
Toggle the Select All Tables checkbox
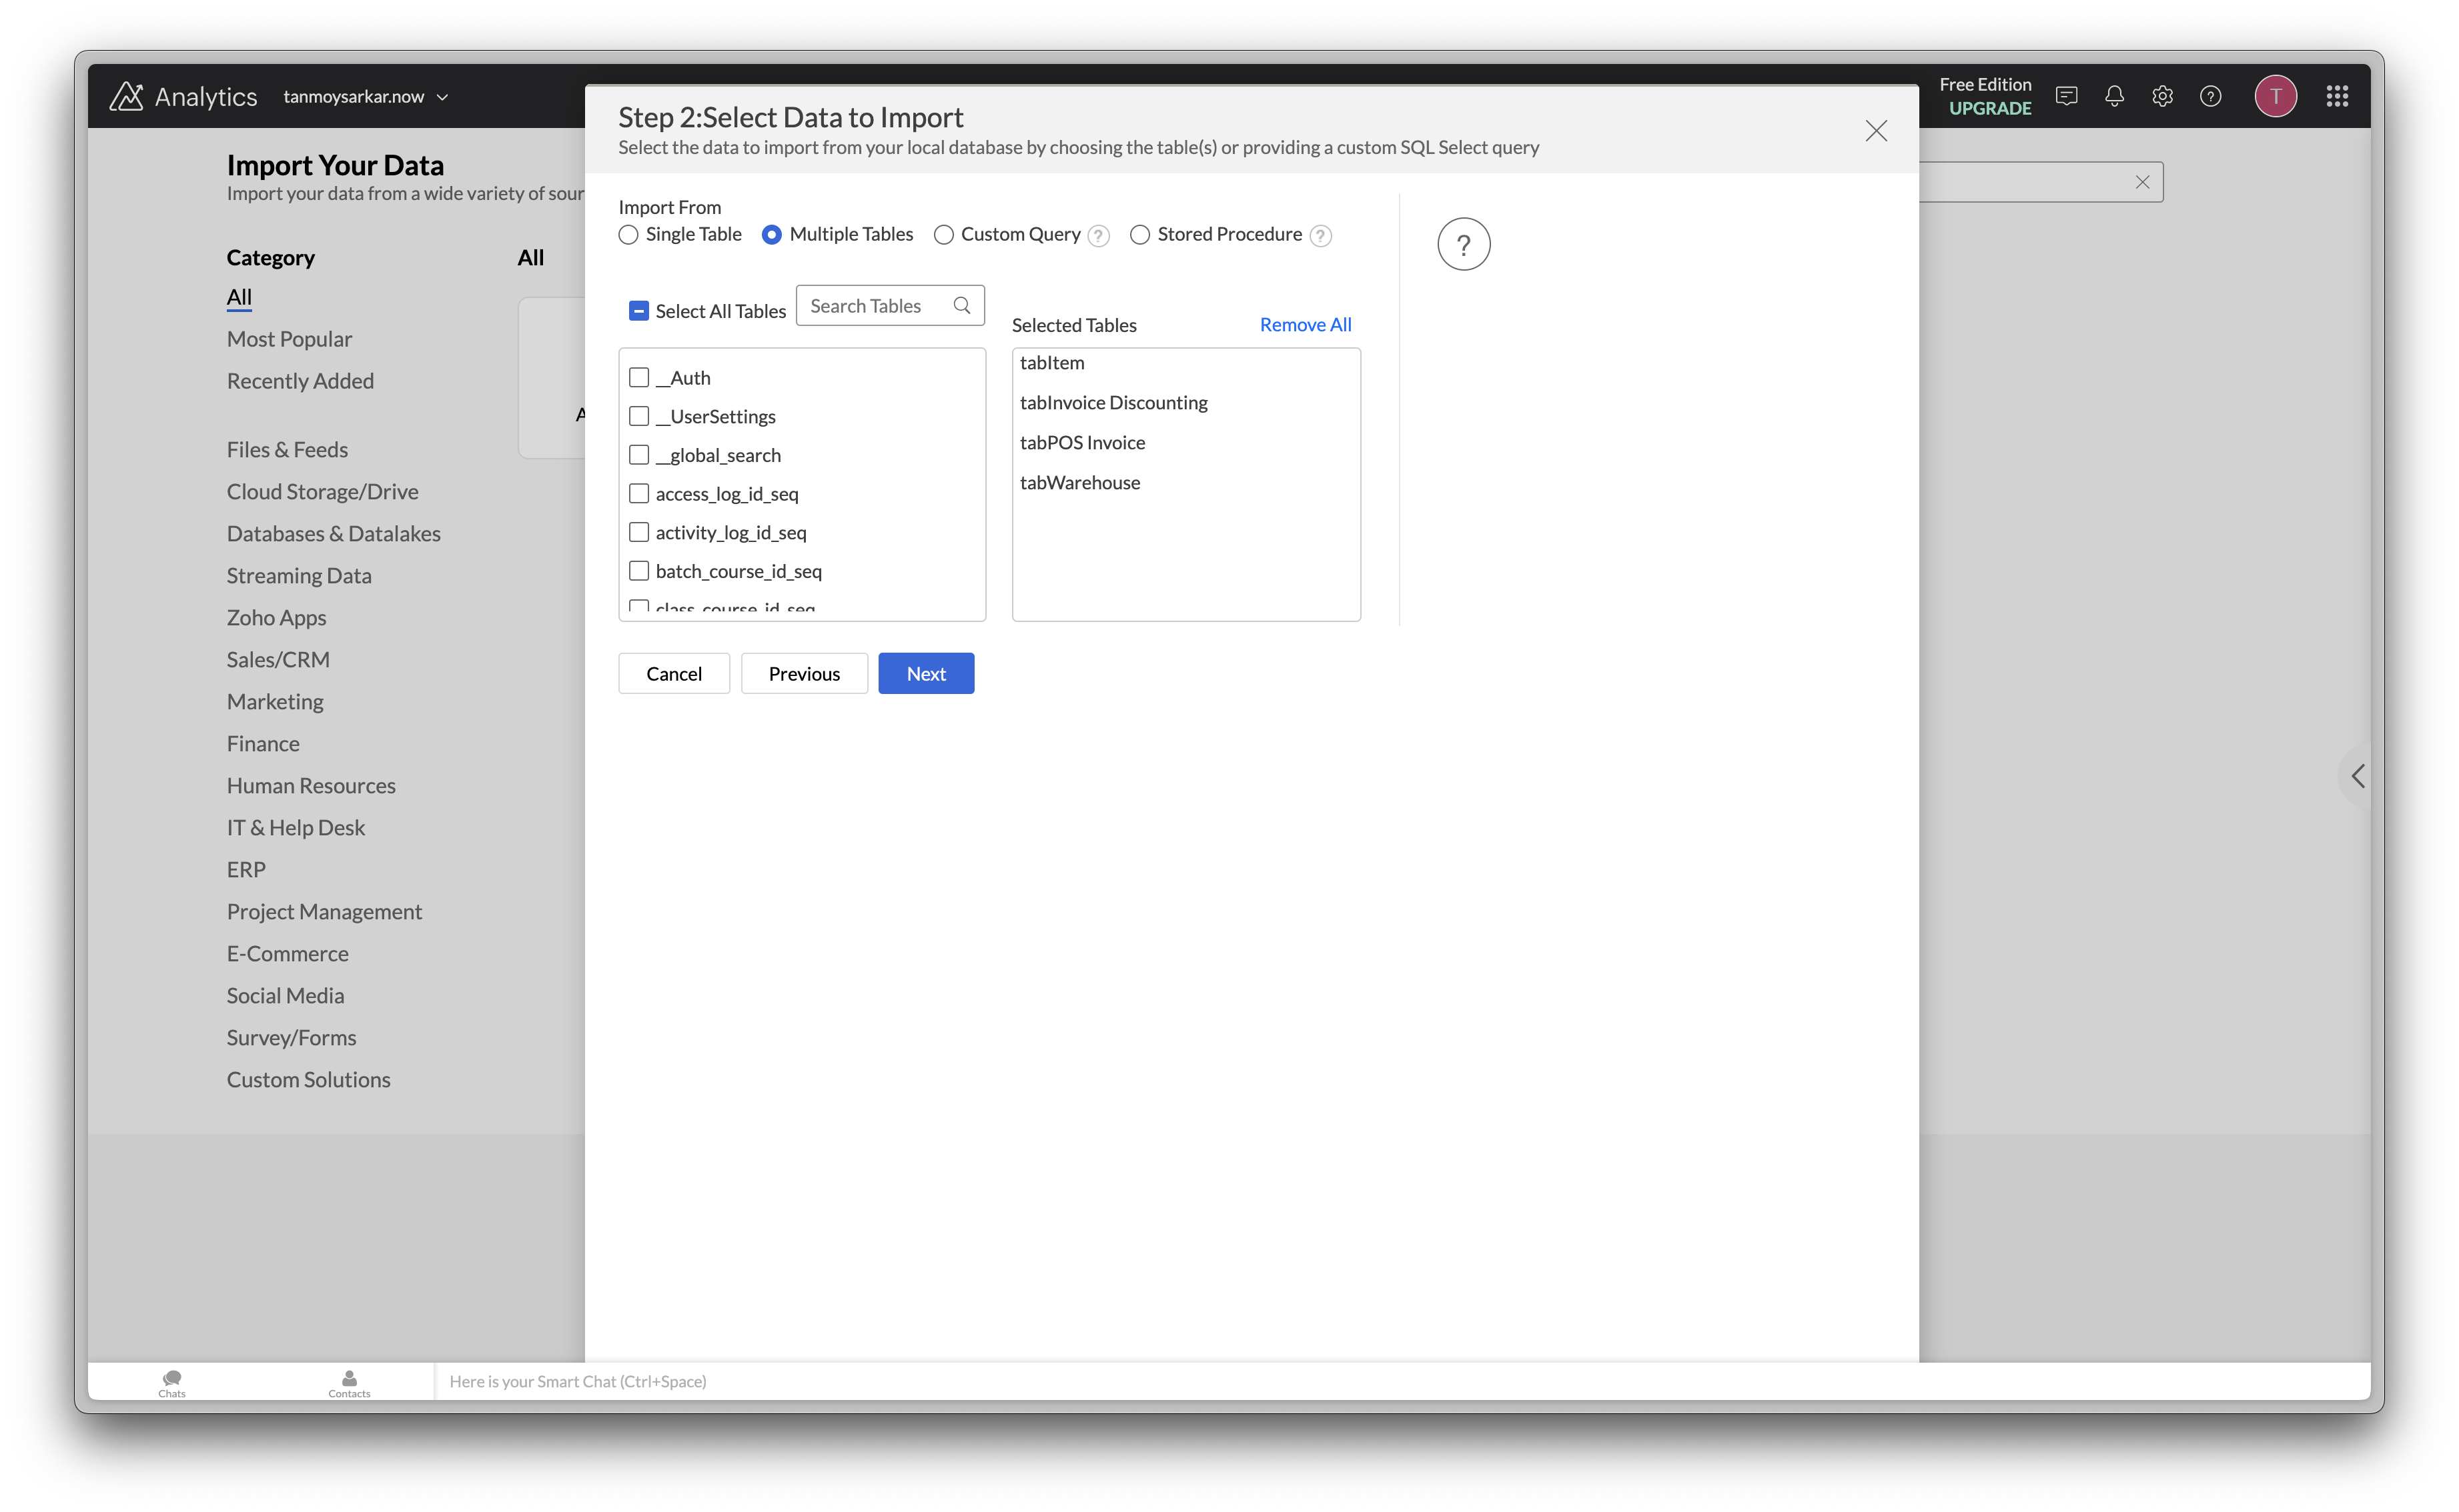click(x=638, y=311)
